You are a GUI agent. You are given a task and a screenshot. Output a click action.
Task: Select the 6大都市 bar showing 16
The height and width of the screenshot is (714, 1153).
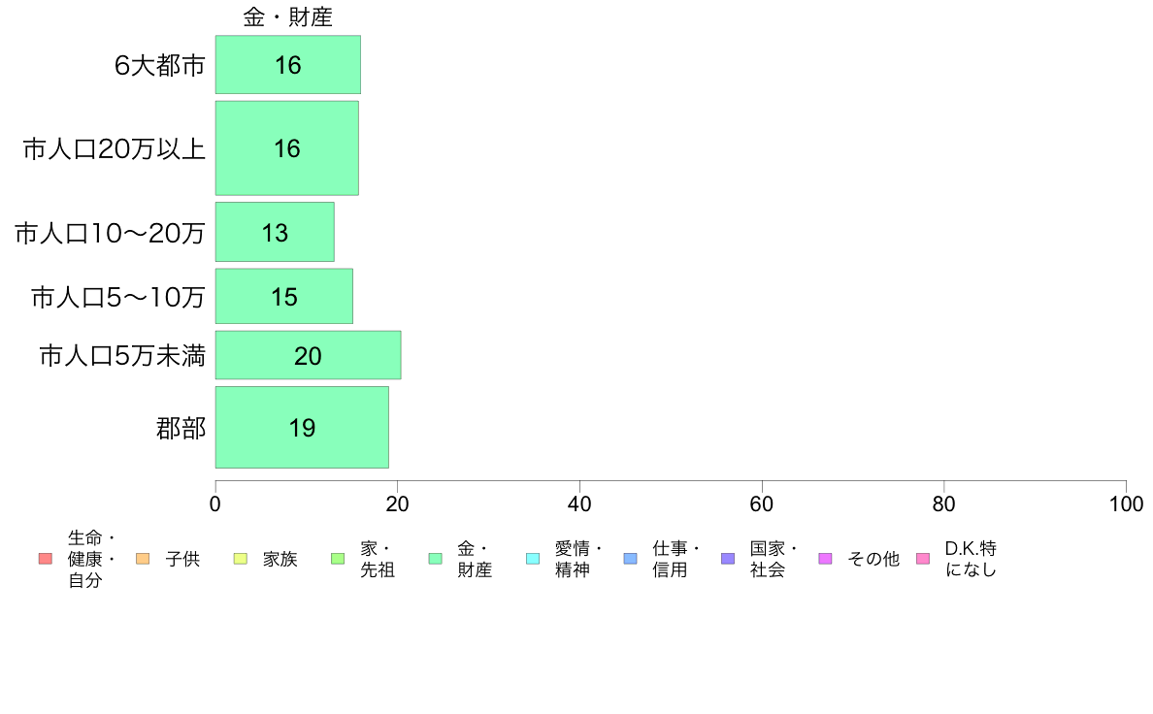coord(287,65)
